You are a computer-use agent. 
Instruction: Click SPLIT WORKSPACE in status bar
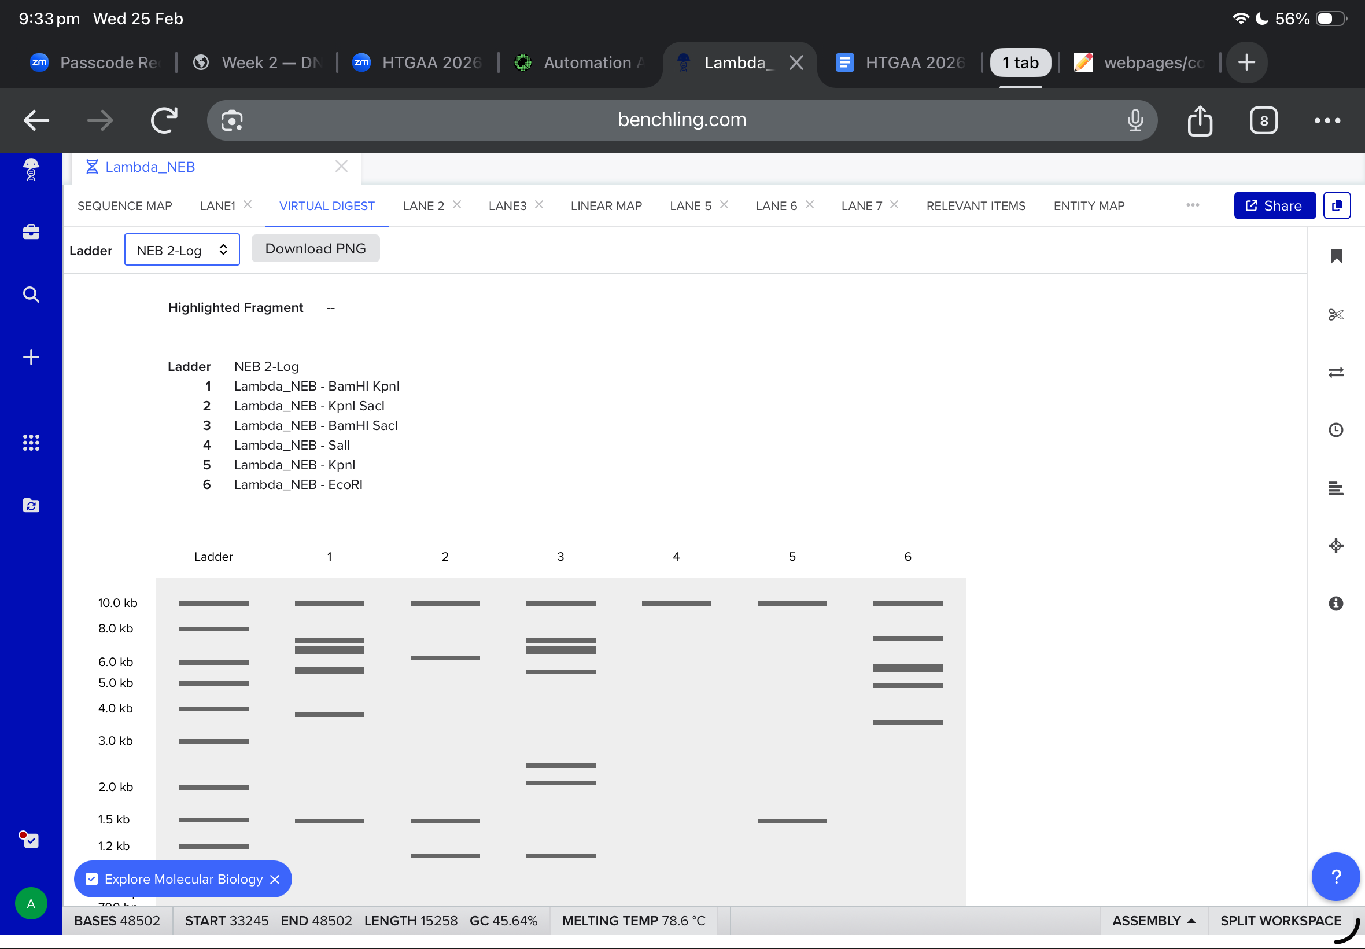[1281, 921]
